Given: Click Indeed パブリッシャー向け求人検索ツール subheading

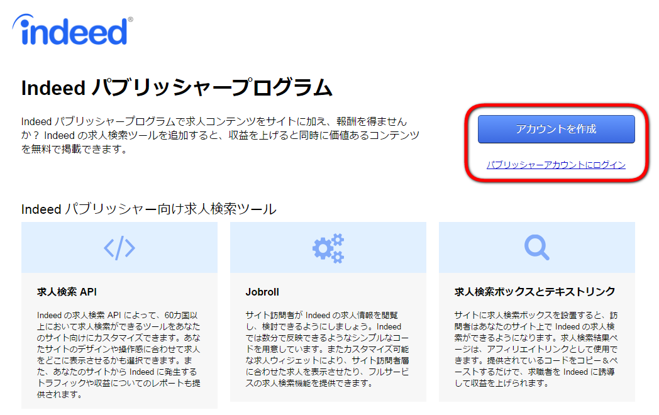Looking at the screenshot, I should [x=149, y=209].
